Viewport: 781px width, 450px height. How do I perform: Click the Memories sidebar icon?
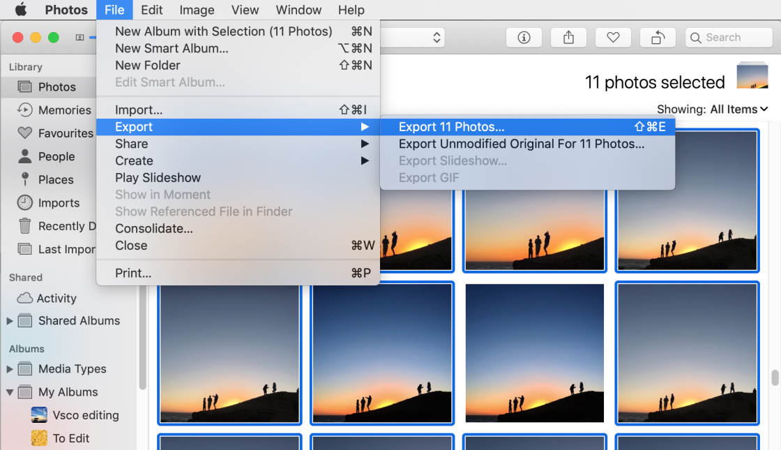click(24, 110)
